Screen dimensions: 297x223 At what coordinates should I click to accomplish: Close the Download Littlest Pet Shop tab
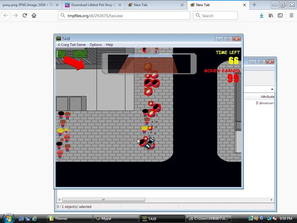coord(120,5)
